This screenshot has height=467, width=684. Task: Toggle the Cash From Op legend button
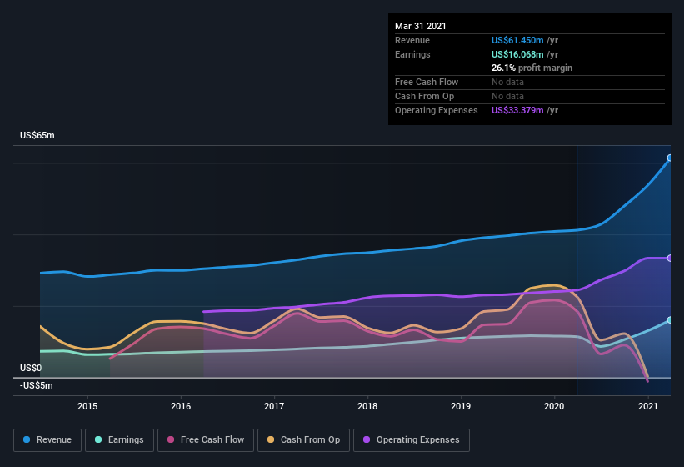pyautogui.click(x=303, y=440)
